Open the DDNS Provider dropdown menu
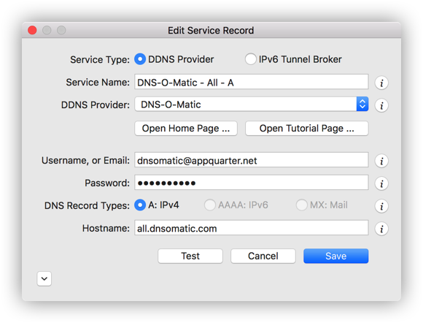Image resolution: width=423 pixels, height=323 pixels. click(252, 104)
